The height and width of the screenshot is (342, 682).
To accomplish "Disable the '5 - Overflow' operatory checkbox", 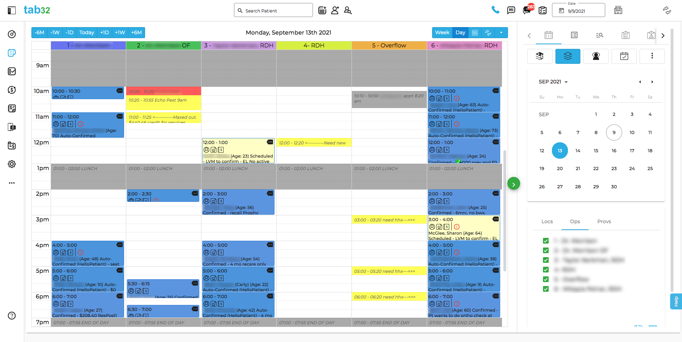I will pyautogui.click(x=546, y=279).
